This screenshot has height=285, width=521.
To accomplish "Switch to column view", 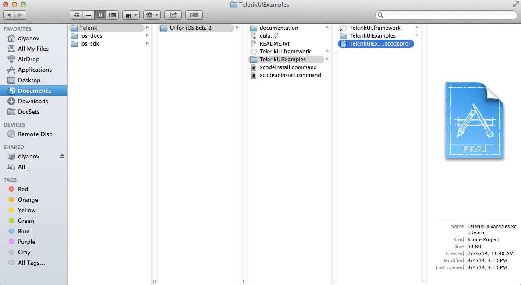I will pyautogui.click(x=100, y=15).
